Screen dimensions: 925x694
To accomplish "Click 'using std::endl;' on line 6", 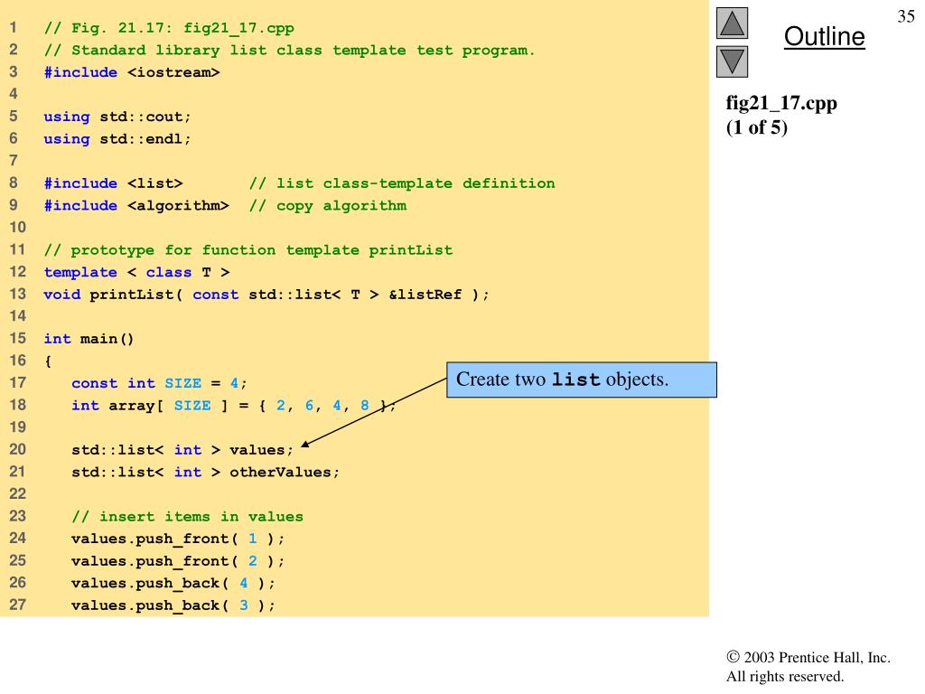I will pyautogui.click(x=117, y=139).
